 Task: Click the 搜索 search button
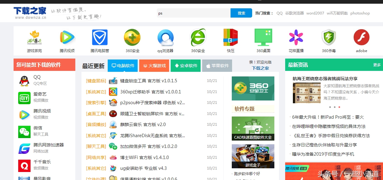click(241, 13)
